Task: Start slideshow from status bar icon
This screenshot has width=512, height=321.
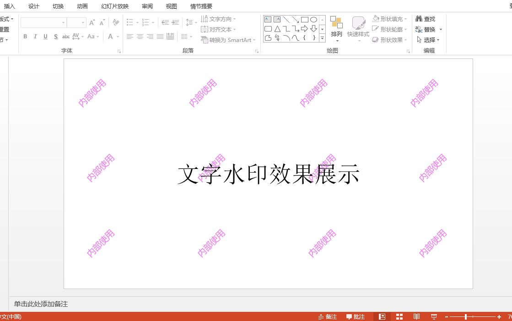Action: [x=434, y=316]
